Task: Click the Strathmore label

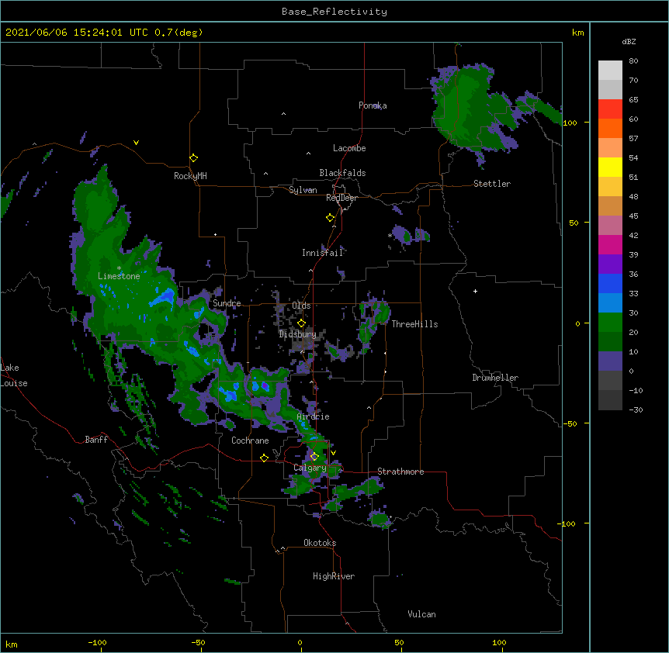Action: (400, 472)
